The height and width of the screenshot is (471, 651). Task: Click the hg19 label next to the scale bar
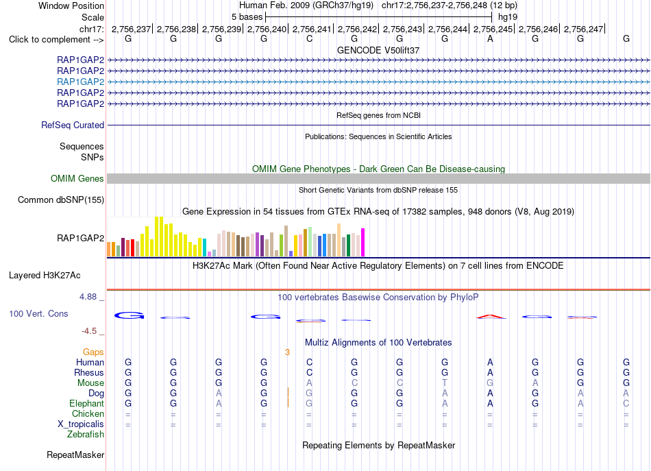coord(508,17)
